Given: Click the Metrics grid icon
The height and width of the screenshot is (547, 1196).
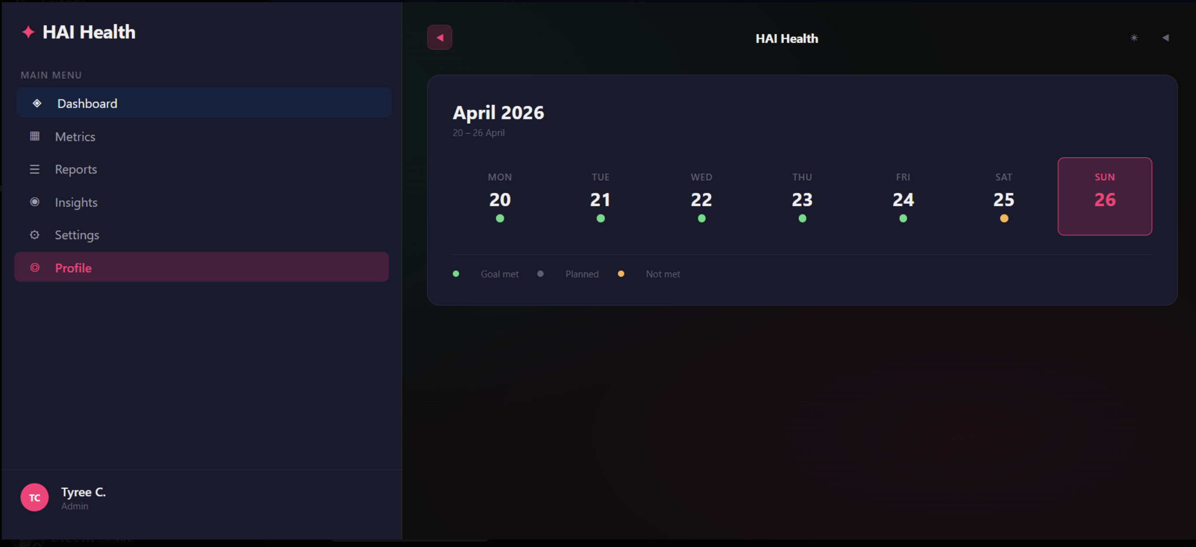Looking at the screenshot, I should pyautogui.click(x=35, y=136).
